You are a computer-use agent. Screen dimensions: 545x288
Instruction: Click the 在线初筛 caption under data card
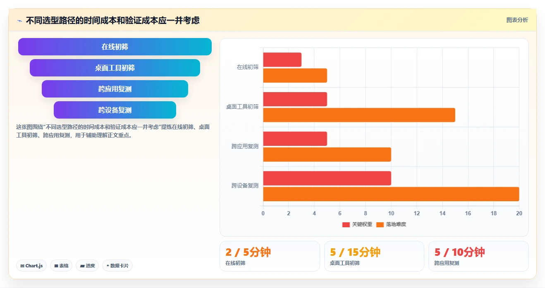235,263
